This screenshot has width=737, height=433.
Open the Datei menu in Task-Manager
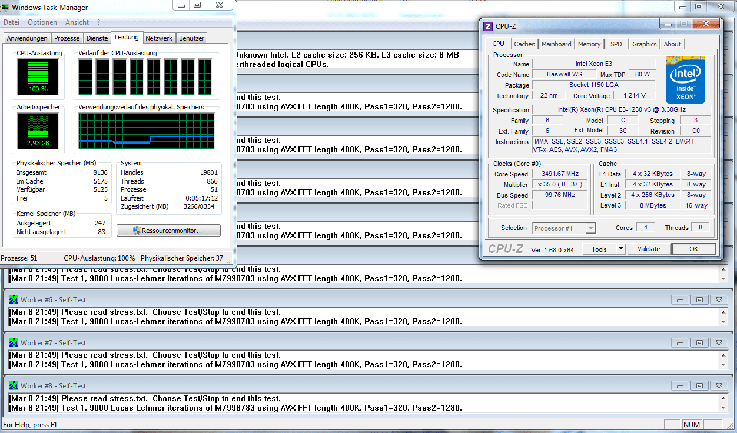click(12, 22)
